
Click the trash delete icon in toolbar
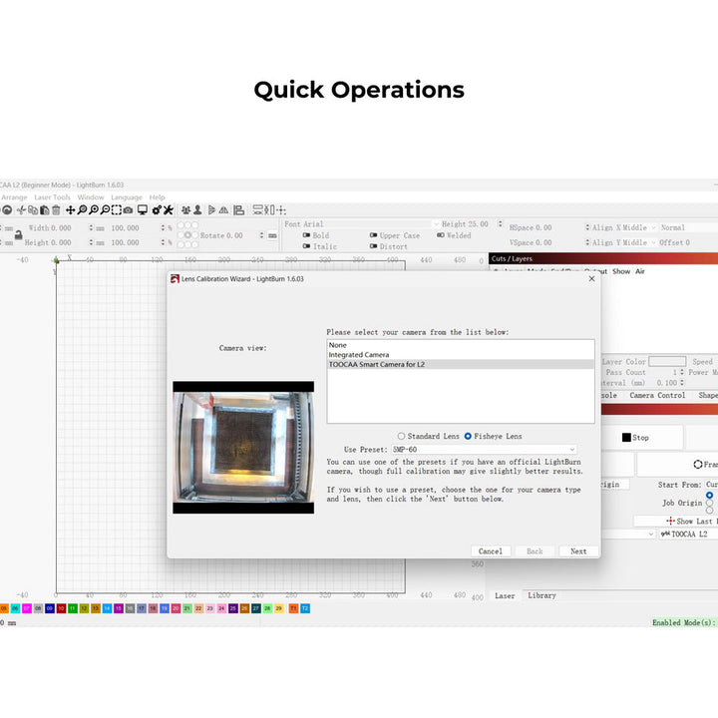coord(56,210)
